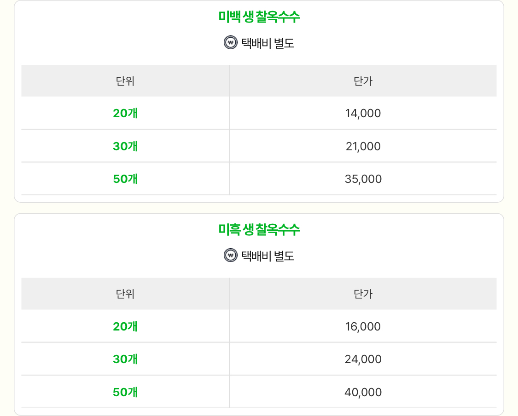Click the won coin icon under 미흑 생 찰옥수수

231,255
